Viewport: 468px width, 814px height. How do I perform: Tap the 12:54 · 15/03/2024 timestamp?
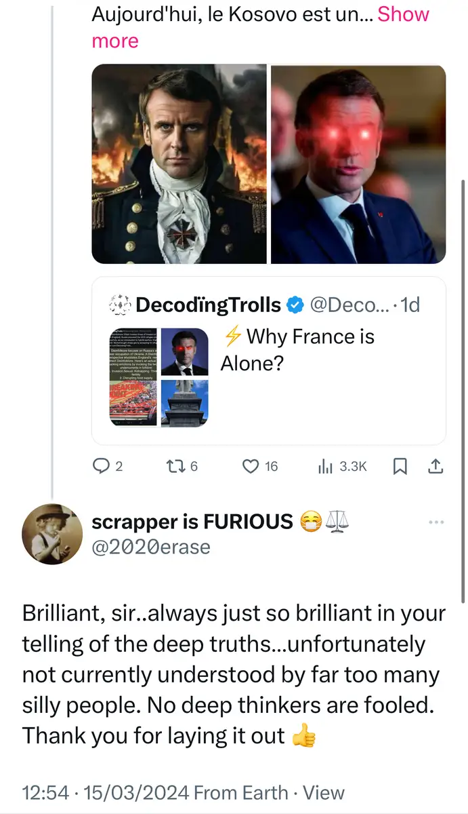[105, 792]
